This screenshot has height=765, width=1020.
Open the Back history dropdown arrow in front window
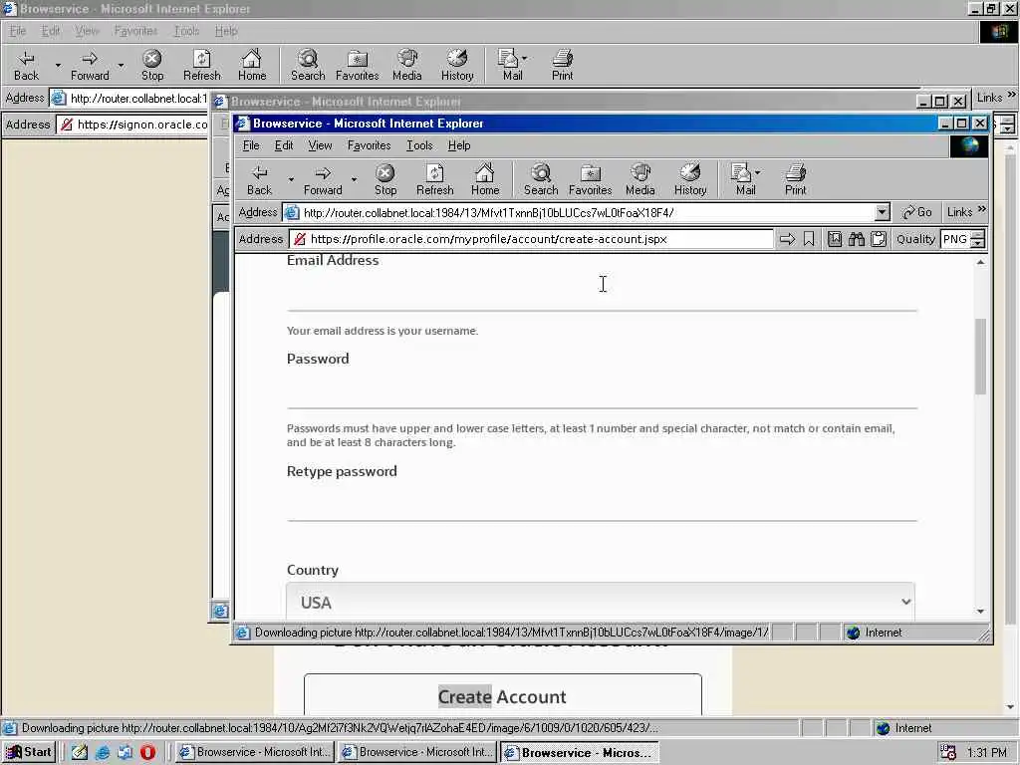point(291,179)
